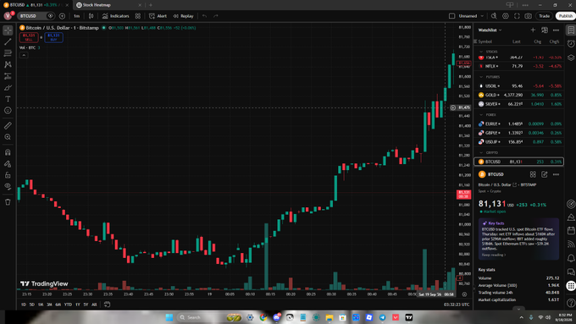Select the USOIL watchlist row

519,85
